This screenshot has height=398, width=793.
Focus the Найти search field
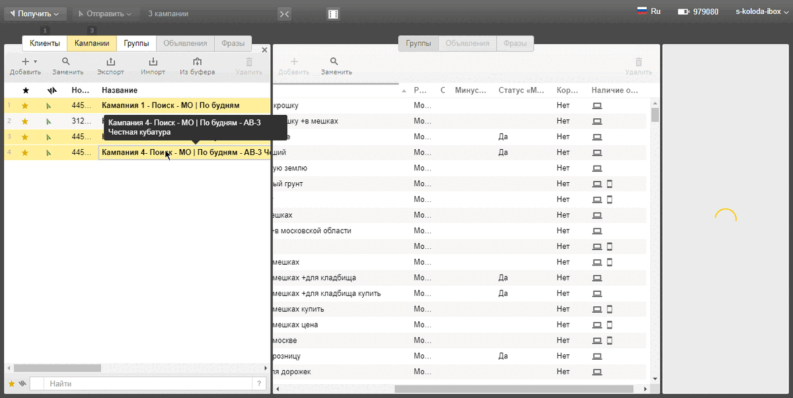point(149,383)
